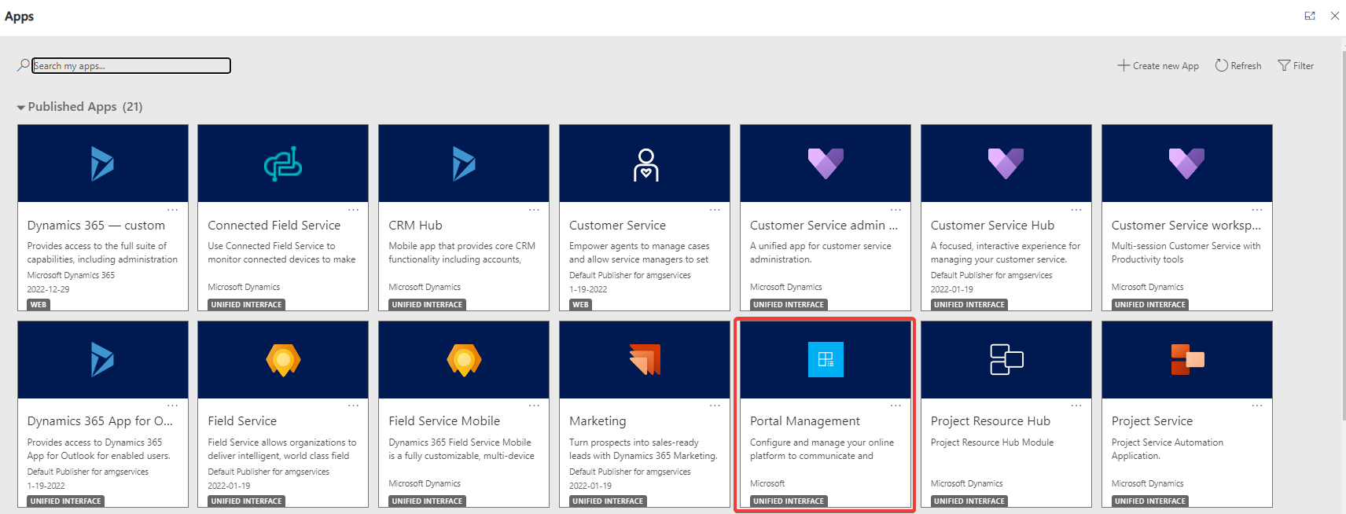Image resolution: width=1346 pixels, height=514 pixels.
Task: Click UNIFIED INTERFACE badge on CRM Hub
Action: (x=427, y=305)
